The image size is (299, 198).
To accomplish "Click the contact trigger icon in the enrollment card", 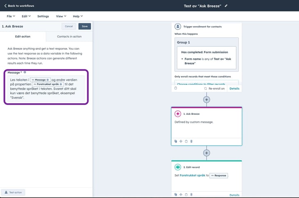I will pos(178,27).
